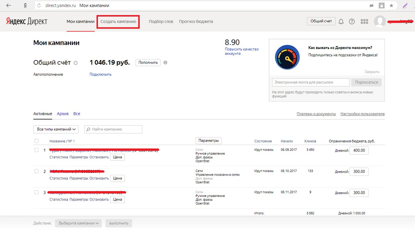Open help question mark icon
Screen dimensions: 415x230
352,21
